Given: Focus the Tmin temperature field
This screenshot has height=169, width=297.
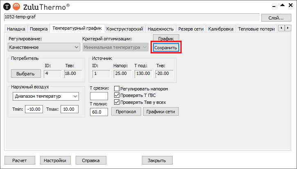Looking at the screenshot, I should coord(34,110).
